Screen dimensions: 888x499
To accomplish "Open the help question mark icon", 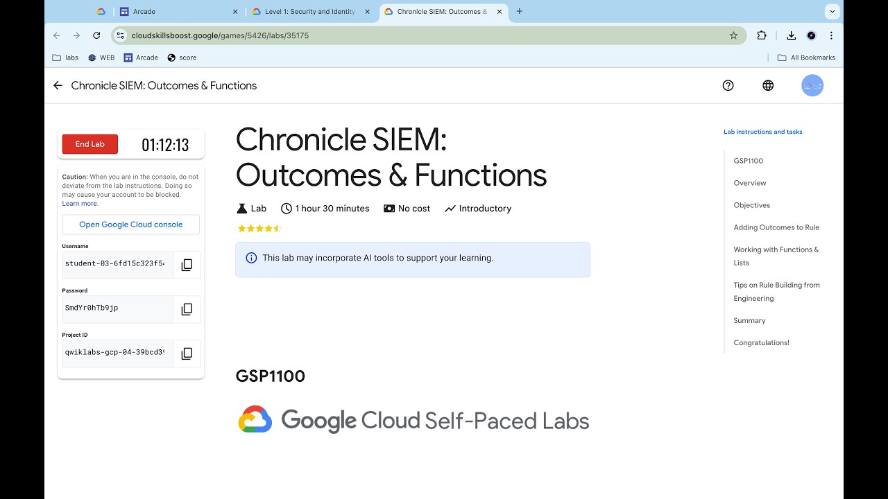I will click(x=728, y=85).
